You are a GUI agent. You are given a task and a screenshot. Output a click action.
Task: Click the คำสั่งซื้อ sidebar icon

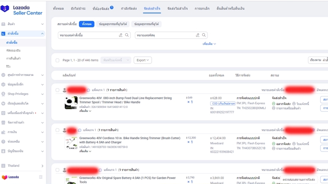pyautogui.click(x=3, y=33)
